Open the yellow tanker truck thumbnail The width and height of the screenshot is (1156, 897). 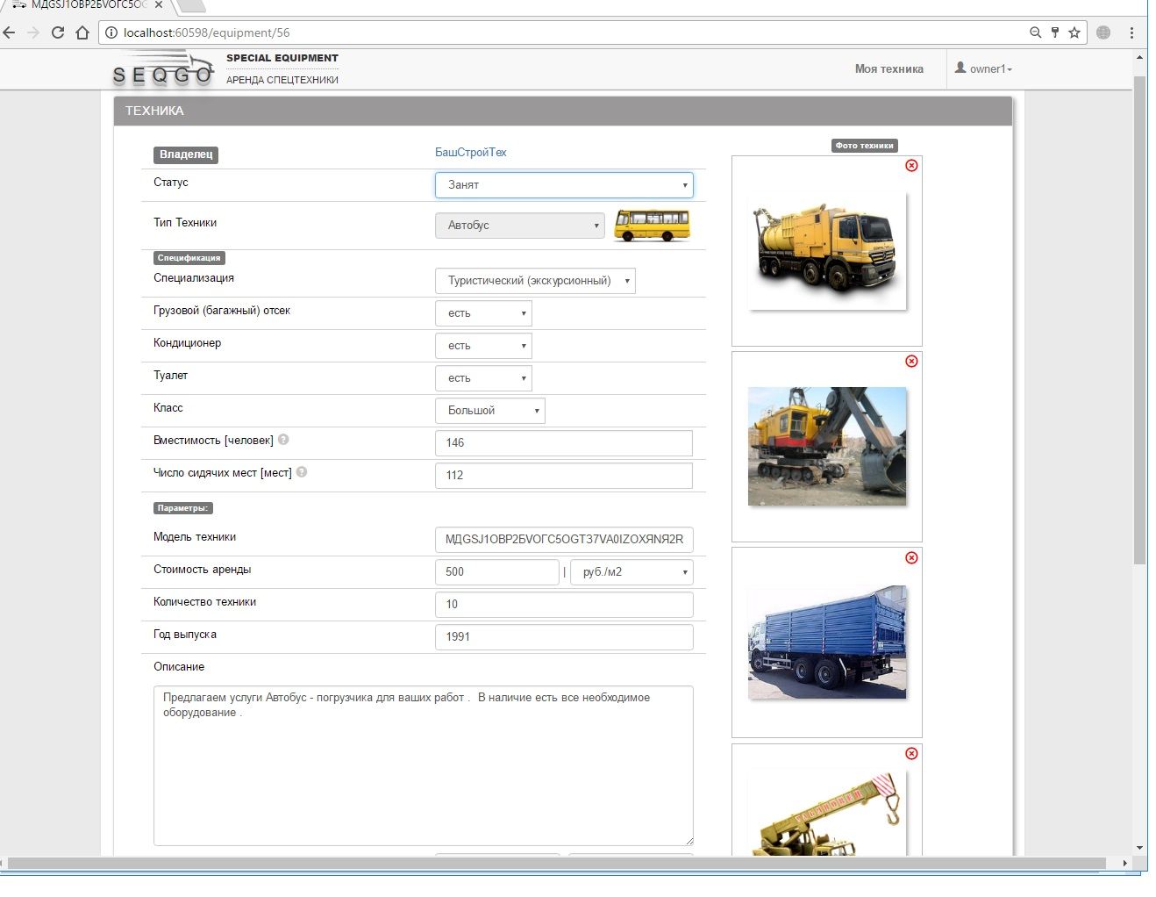826,251
